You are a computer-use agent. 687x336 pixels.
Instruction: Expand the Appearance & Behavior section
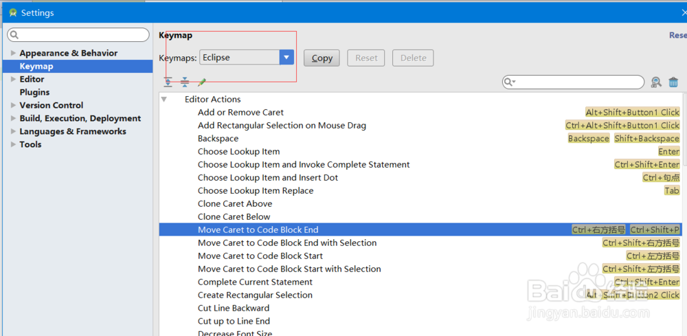pos(13,53)
